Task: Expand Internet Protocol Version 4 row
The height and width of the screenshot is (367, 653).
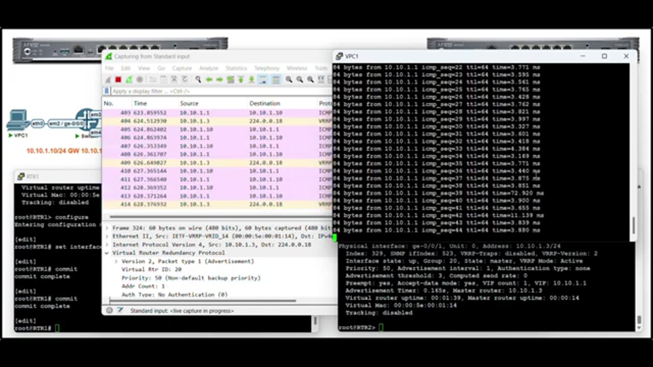Action: coord(107,245)
